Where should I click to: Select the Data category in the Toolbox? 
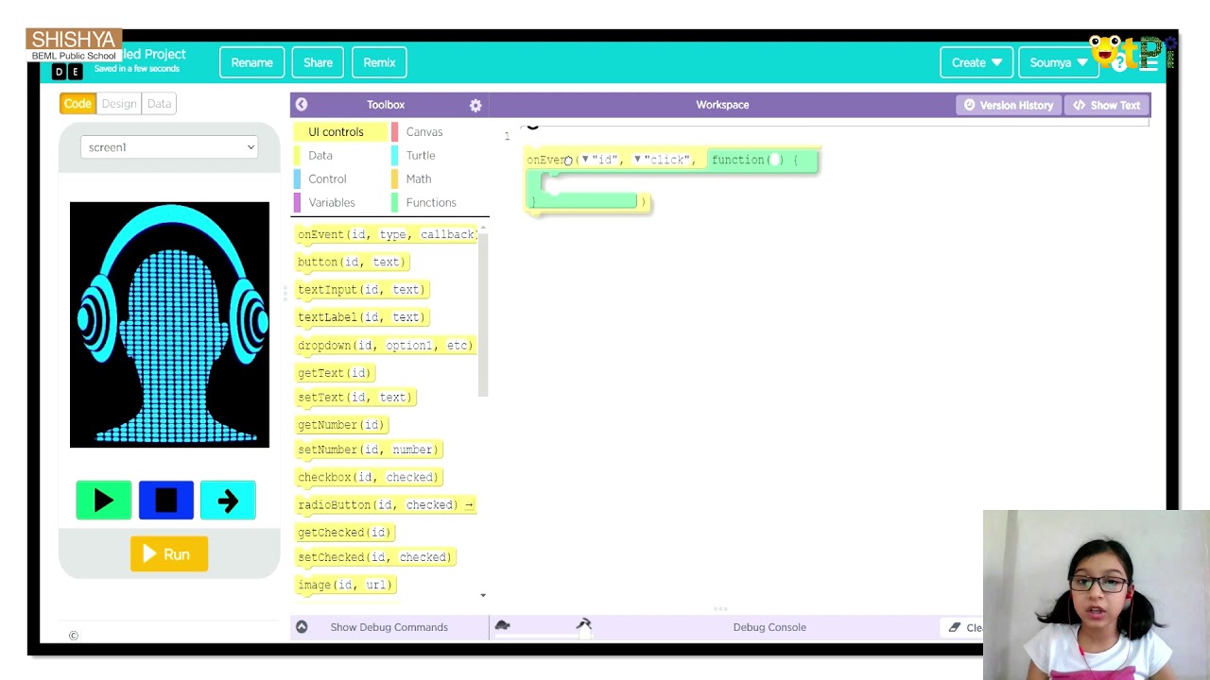[x=320, y=156]
